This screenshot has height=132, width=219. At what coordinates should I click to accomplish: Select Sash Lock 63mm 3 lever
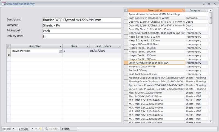(156, 74)
